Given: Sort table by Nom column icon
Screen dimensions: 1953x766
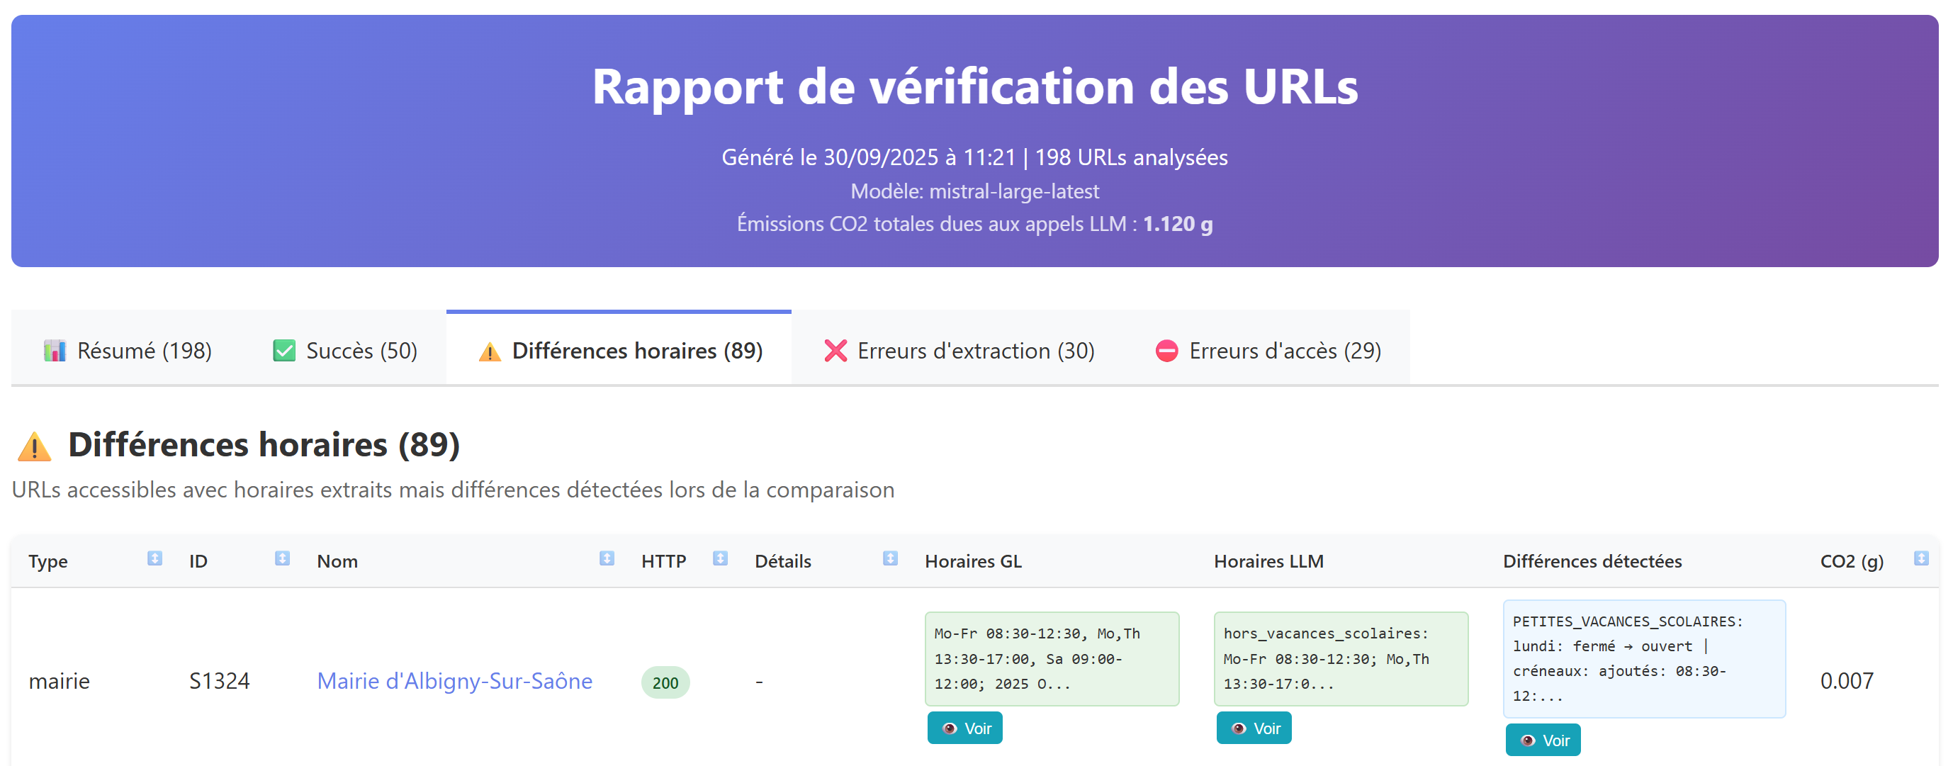Looking at the screenshot, I should [x=607, y=559].
